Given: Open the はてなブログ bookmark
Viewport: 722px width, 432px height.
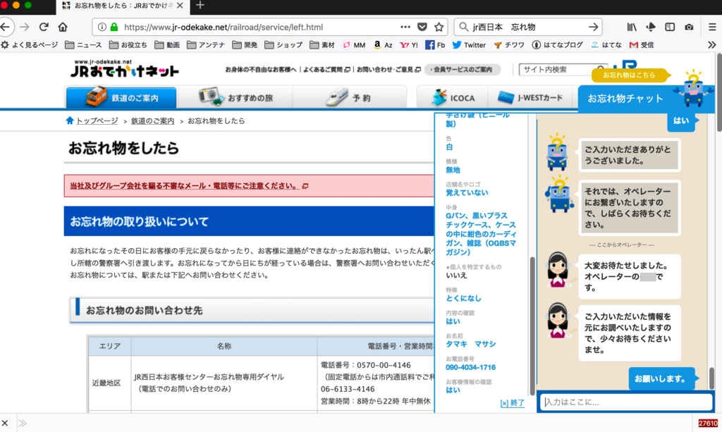Looking at the screenshot, I should (x=557, y=44).
